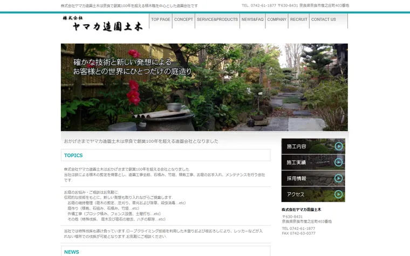Click the sidebar postal code 〒630-8431
Image resolution: width=410 pixels, height=256 pixels.
[x=292, y=217]
